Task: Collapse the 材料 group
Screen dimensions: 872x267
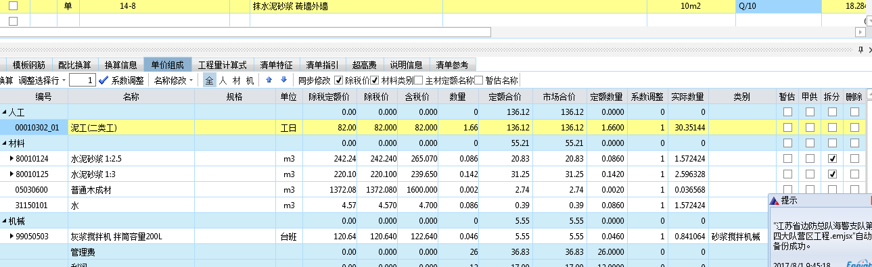Action: [5, 143]
